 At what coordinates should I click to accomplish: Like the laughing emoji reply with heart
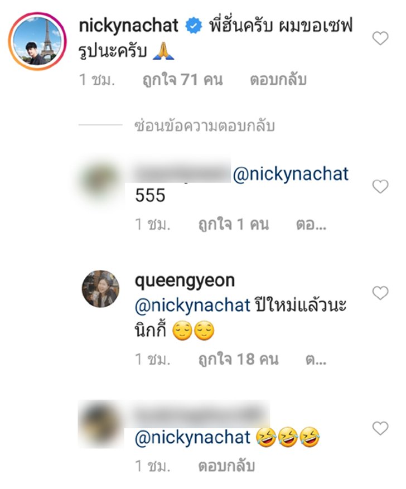tap(380, 428)
